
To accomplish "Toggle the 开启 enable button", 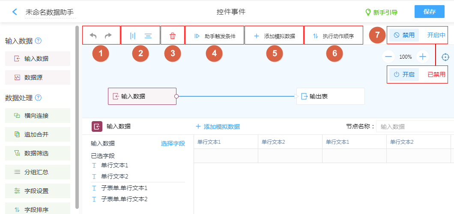I will (404, 74).
